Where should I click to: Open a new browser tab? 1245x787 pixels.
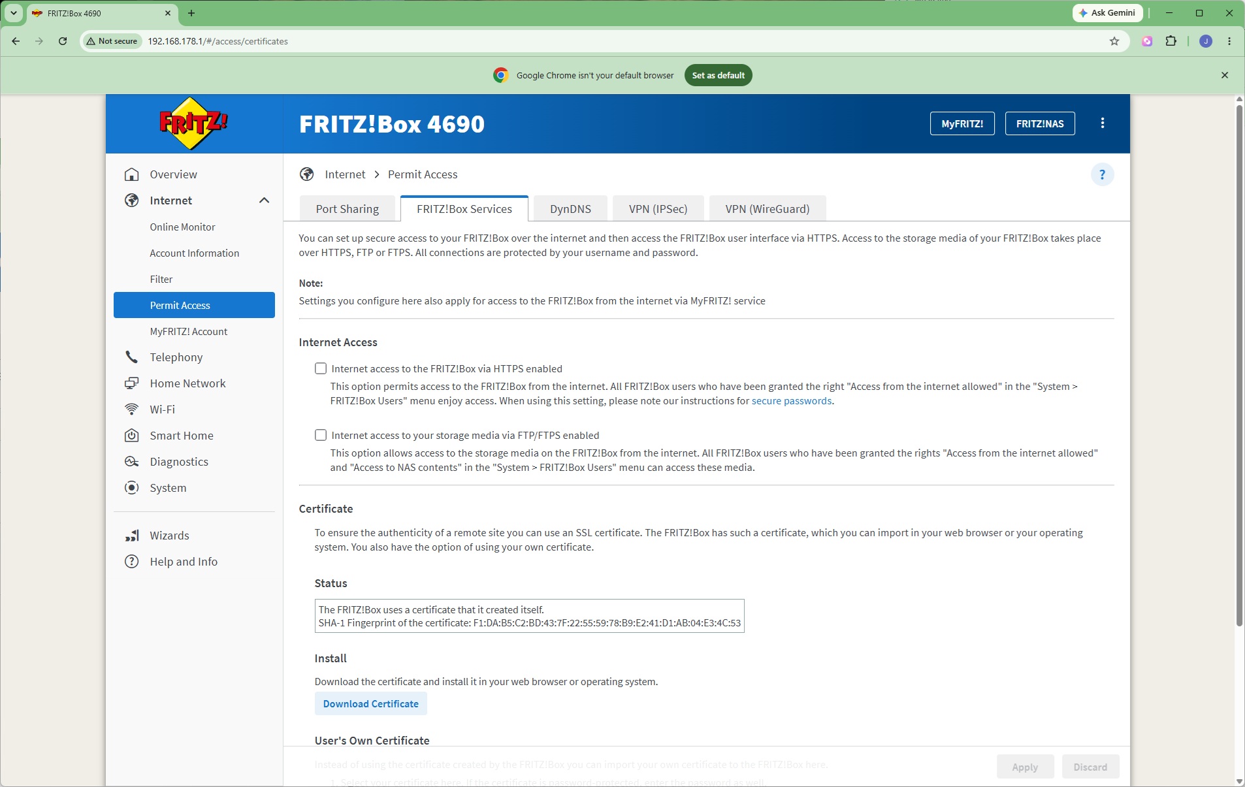pos(191,13)
